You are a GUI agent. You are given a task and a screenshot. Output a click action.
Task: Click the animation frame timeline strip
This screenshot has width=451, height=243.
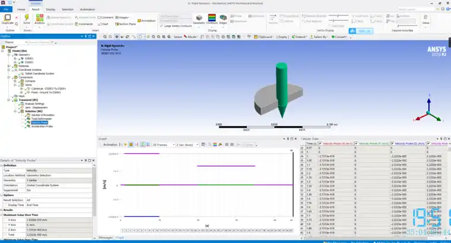coord(207,231)
